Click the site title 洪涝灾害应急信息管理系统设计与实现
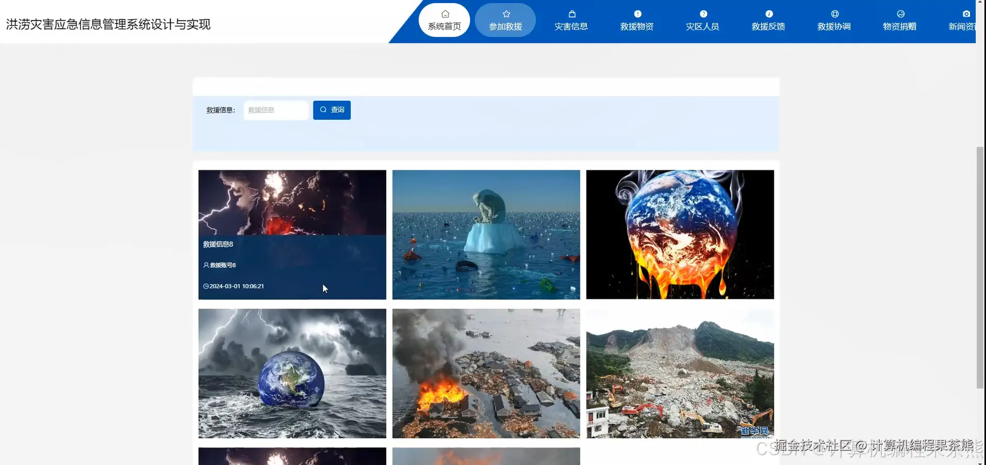The height and width of the screenshot is (465, 986). (108, 24)
